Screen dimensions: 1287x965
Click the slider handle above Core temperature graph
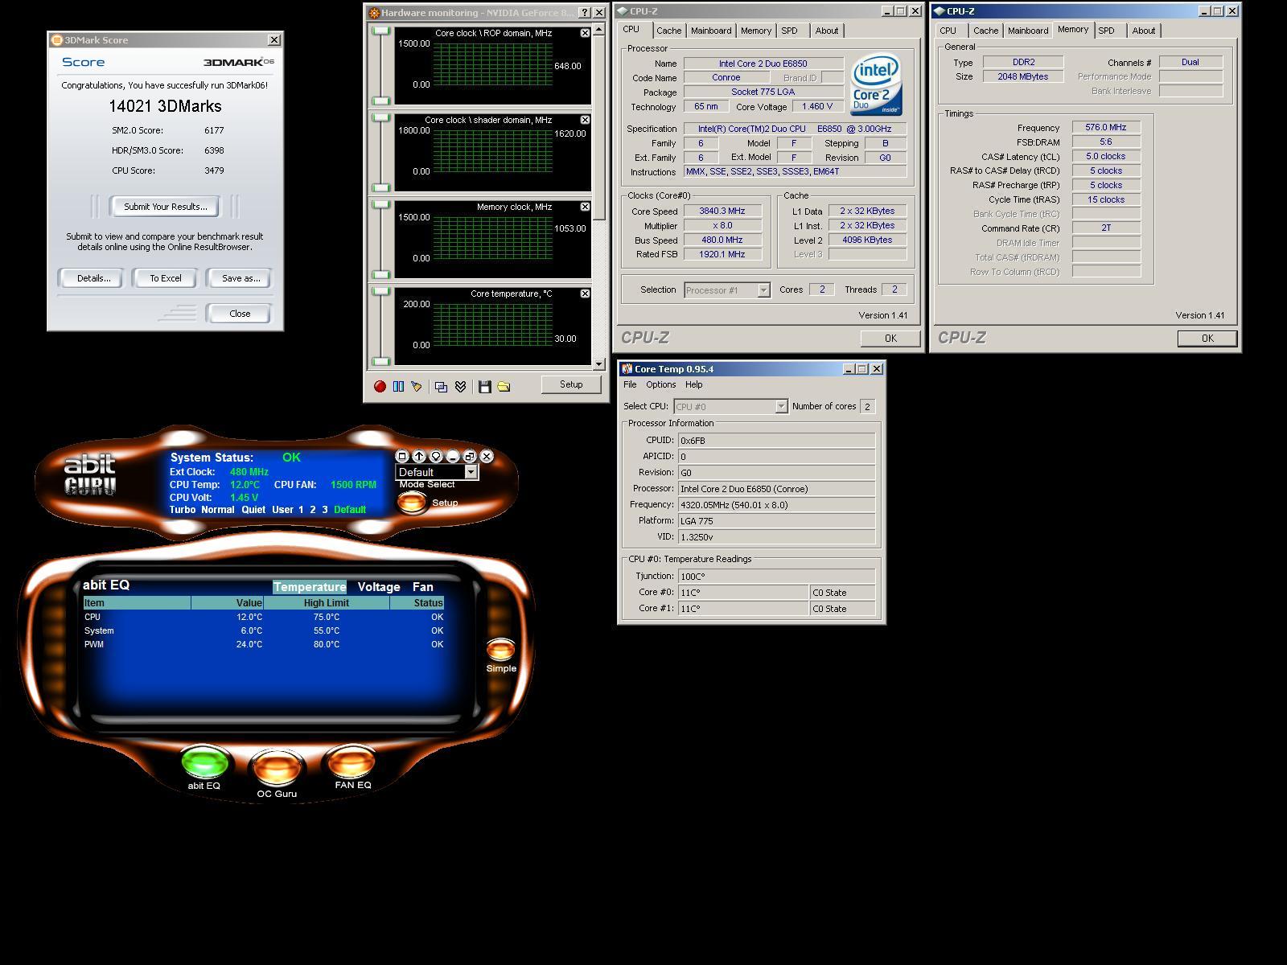tap(381, 292)
